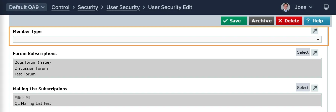Click Select for Mailing List Subscriptions
The width and height of the screenshot is (336, 112).
tap(303, 88)
